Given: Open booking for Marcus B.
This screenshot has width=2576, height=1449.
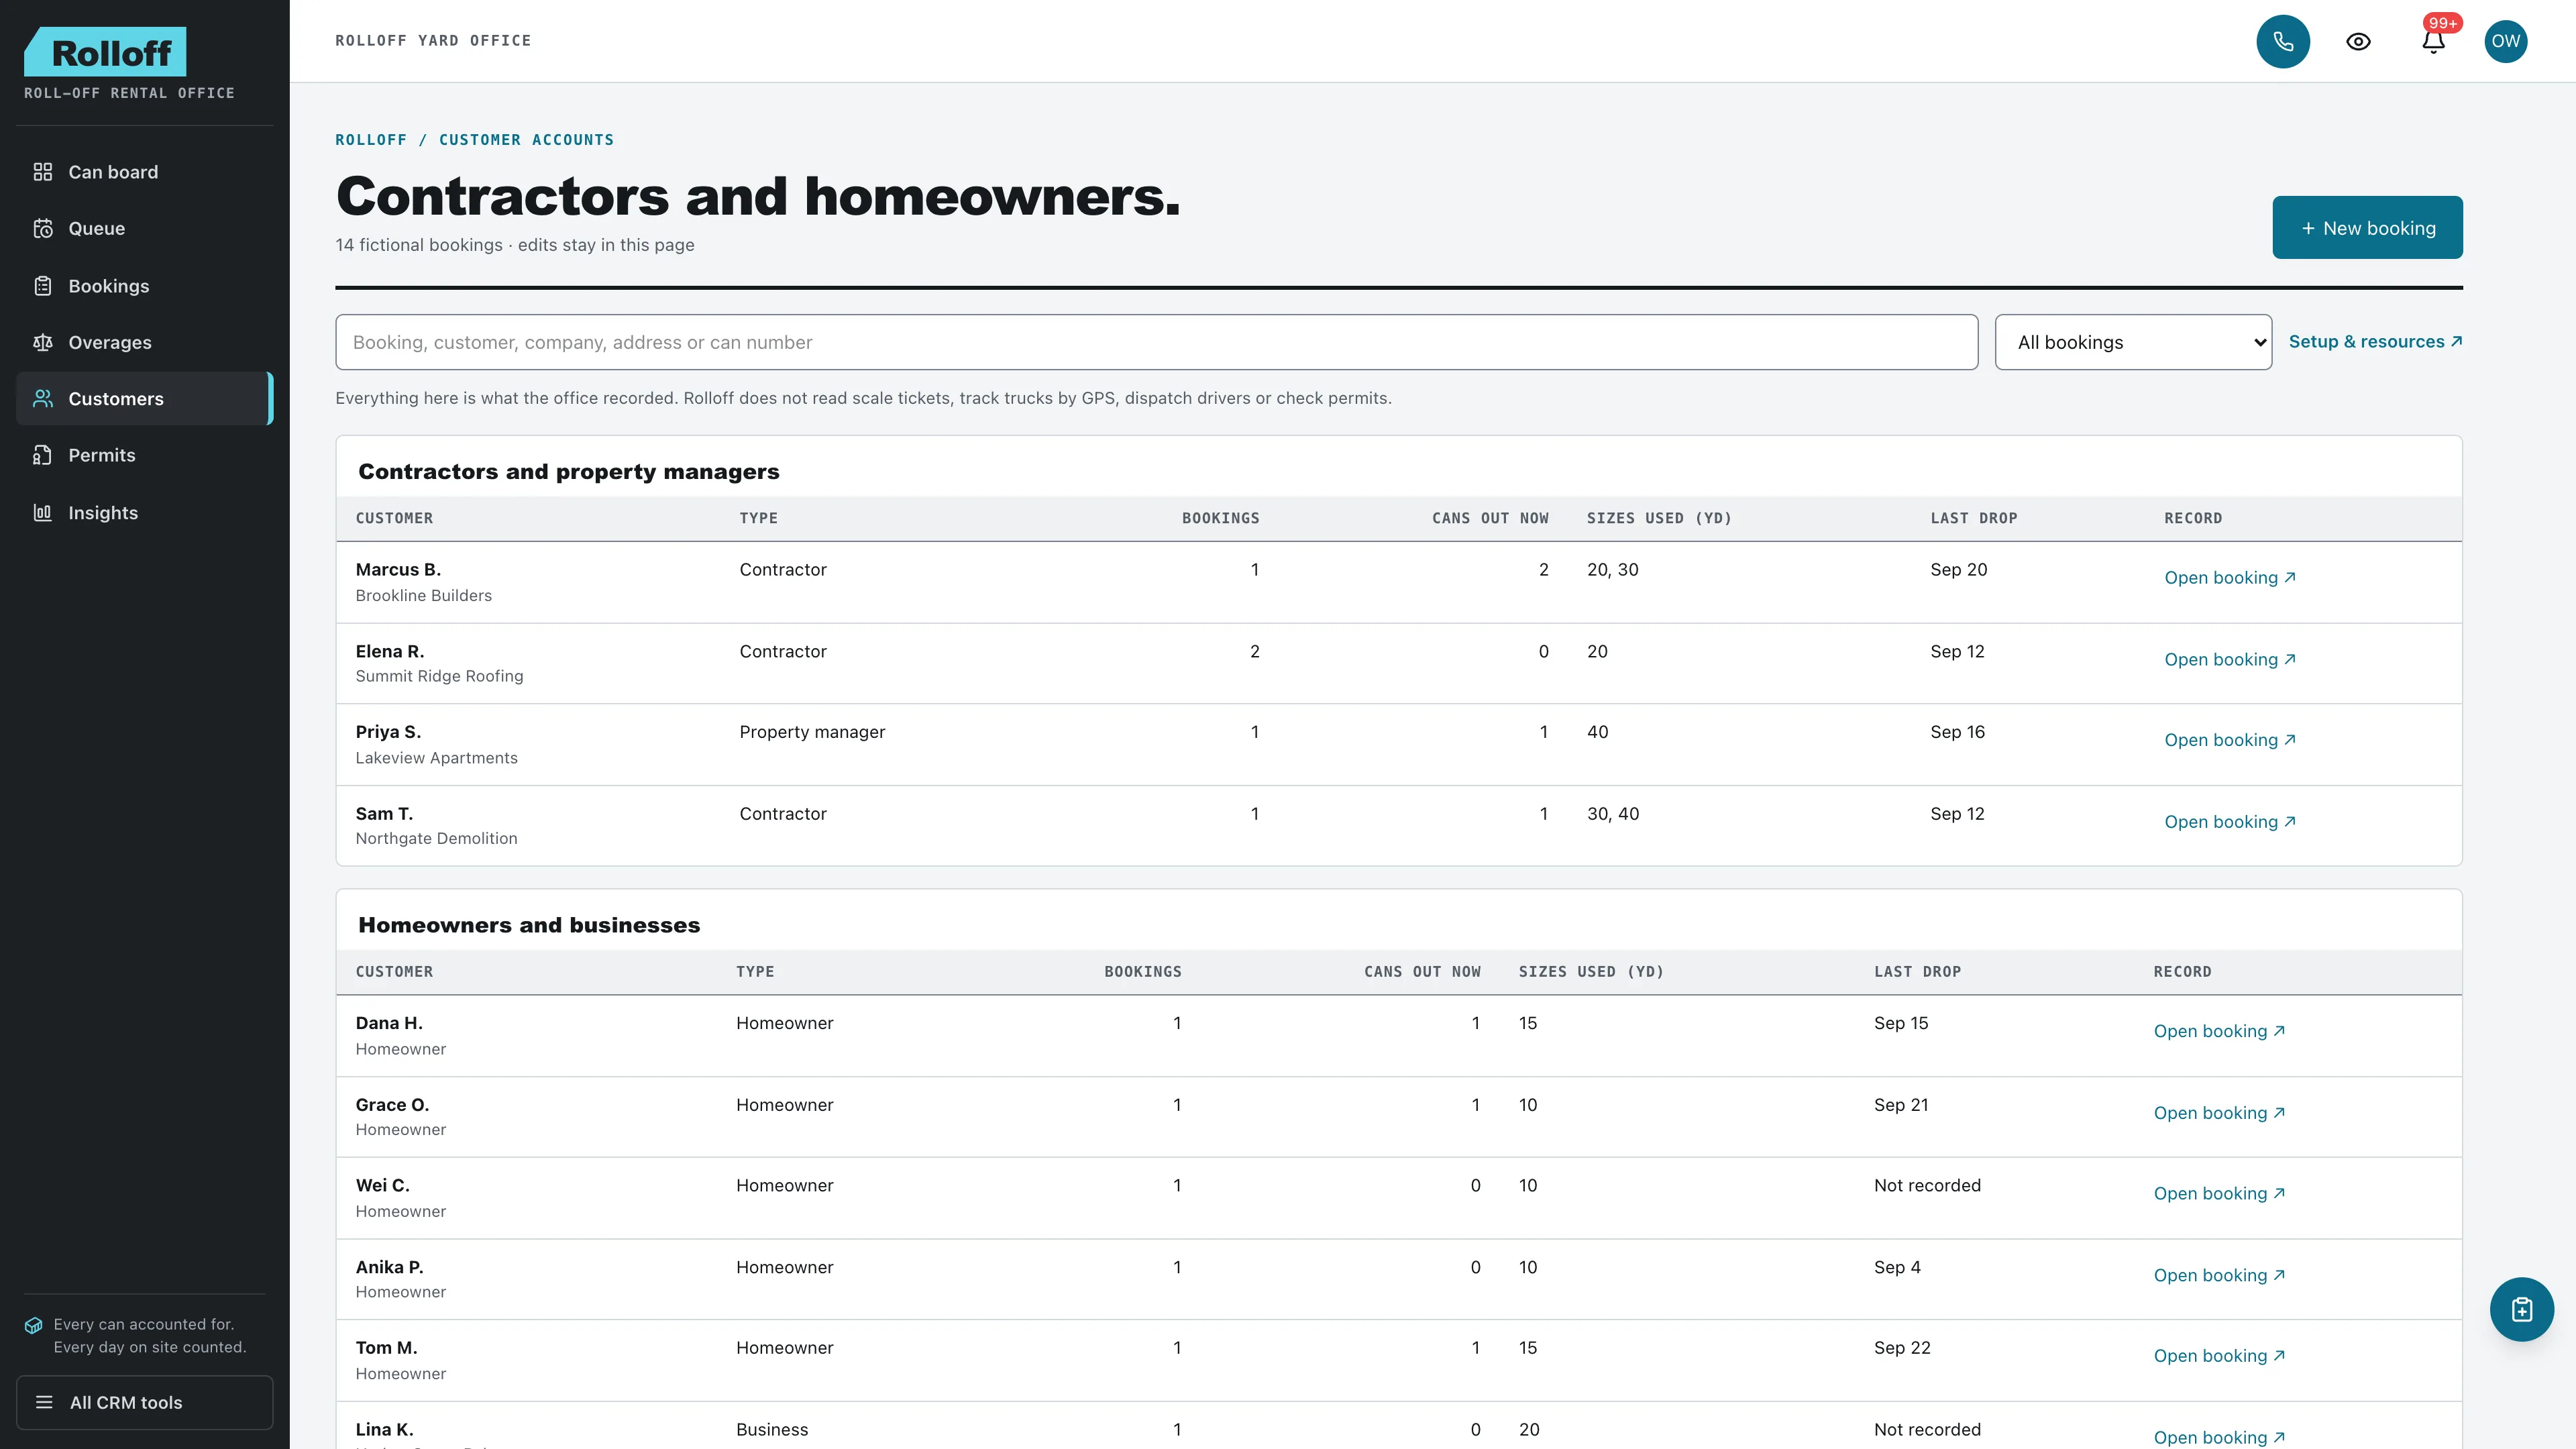Looking at the screenshot, I should click(x=2229, y=577).
